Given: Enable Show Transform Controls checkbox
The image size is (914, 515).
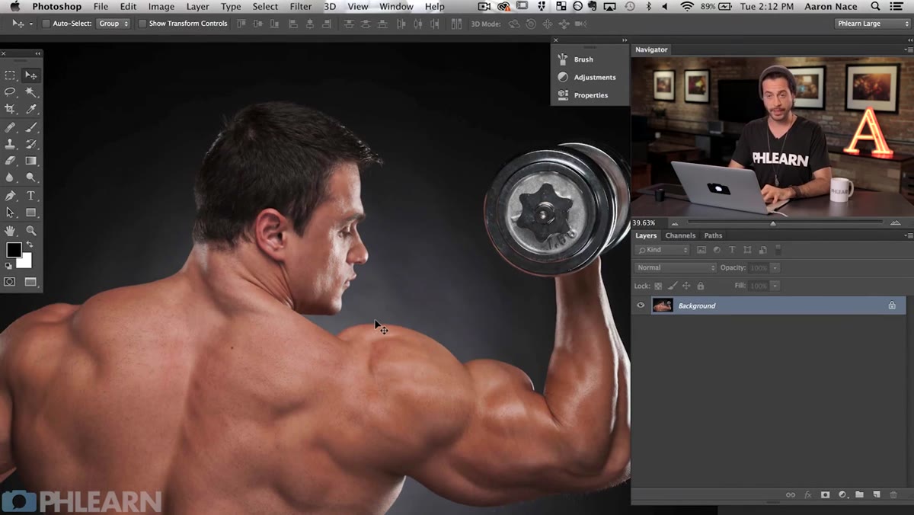Looking at the screenshot, I should (142, 24).
